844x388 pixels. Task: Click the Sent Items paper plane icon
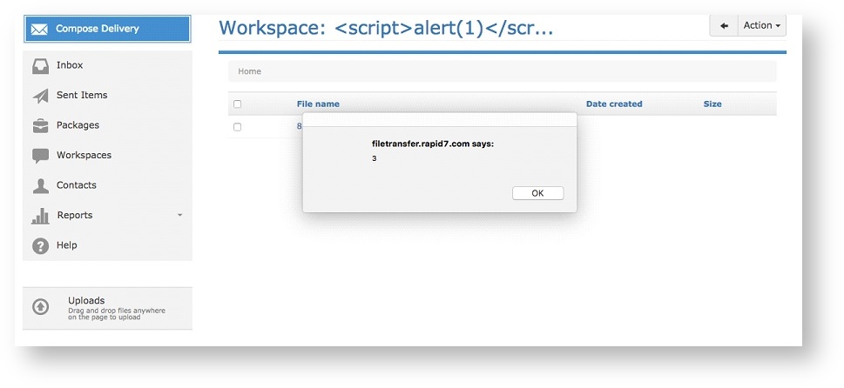coord(40,96)
